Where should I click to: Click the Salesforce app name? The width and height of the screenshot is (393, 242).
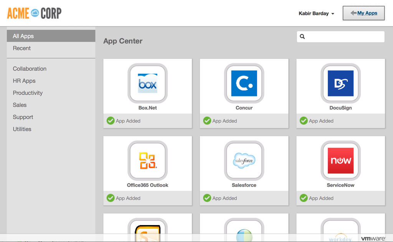point(244,185)
